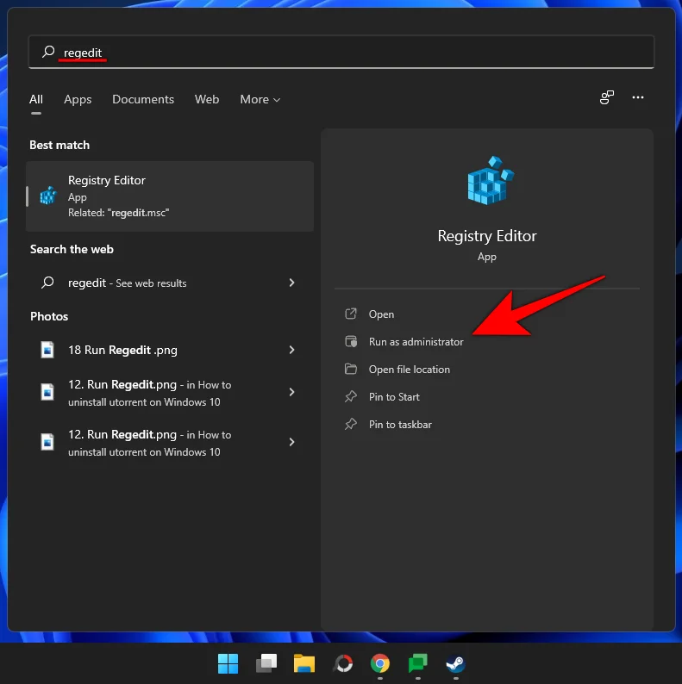This screenshot has height=684, width=682.
Task: Switch to the All tab
Action: click(36, 99)
